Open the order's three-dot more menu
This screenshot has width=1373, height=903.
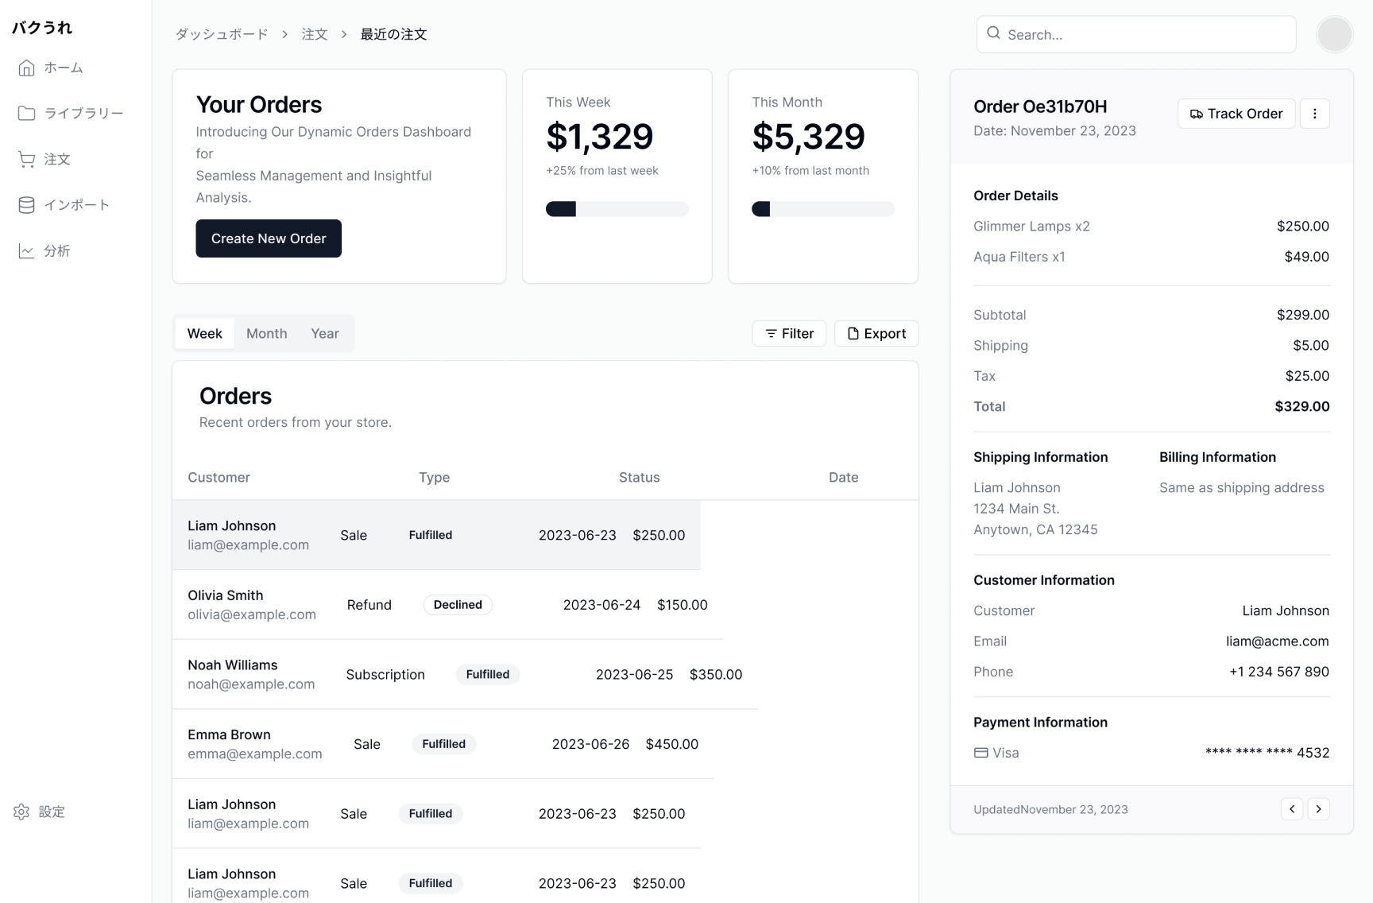pyautogui.click(x=1314, y=114)
